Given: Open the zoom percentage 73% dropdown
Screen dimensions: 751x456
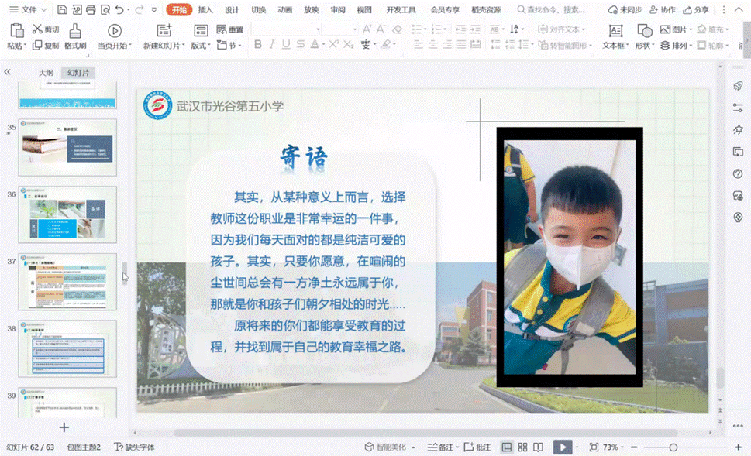Looking at the screenshot, I should (x=614, y=447).
